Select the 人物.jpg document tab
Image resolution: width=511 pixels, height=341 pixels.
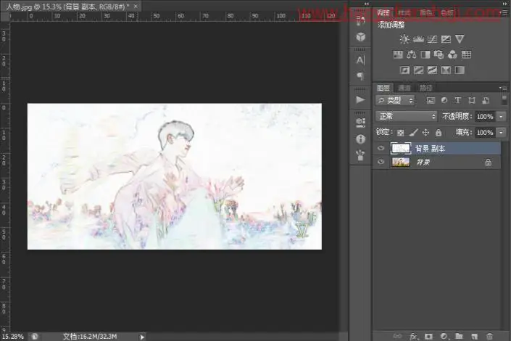[x=68, y=7]
